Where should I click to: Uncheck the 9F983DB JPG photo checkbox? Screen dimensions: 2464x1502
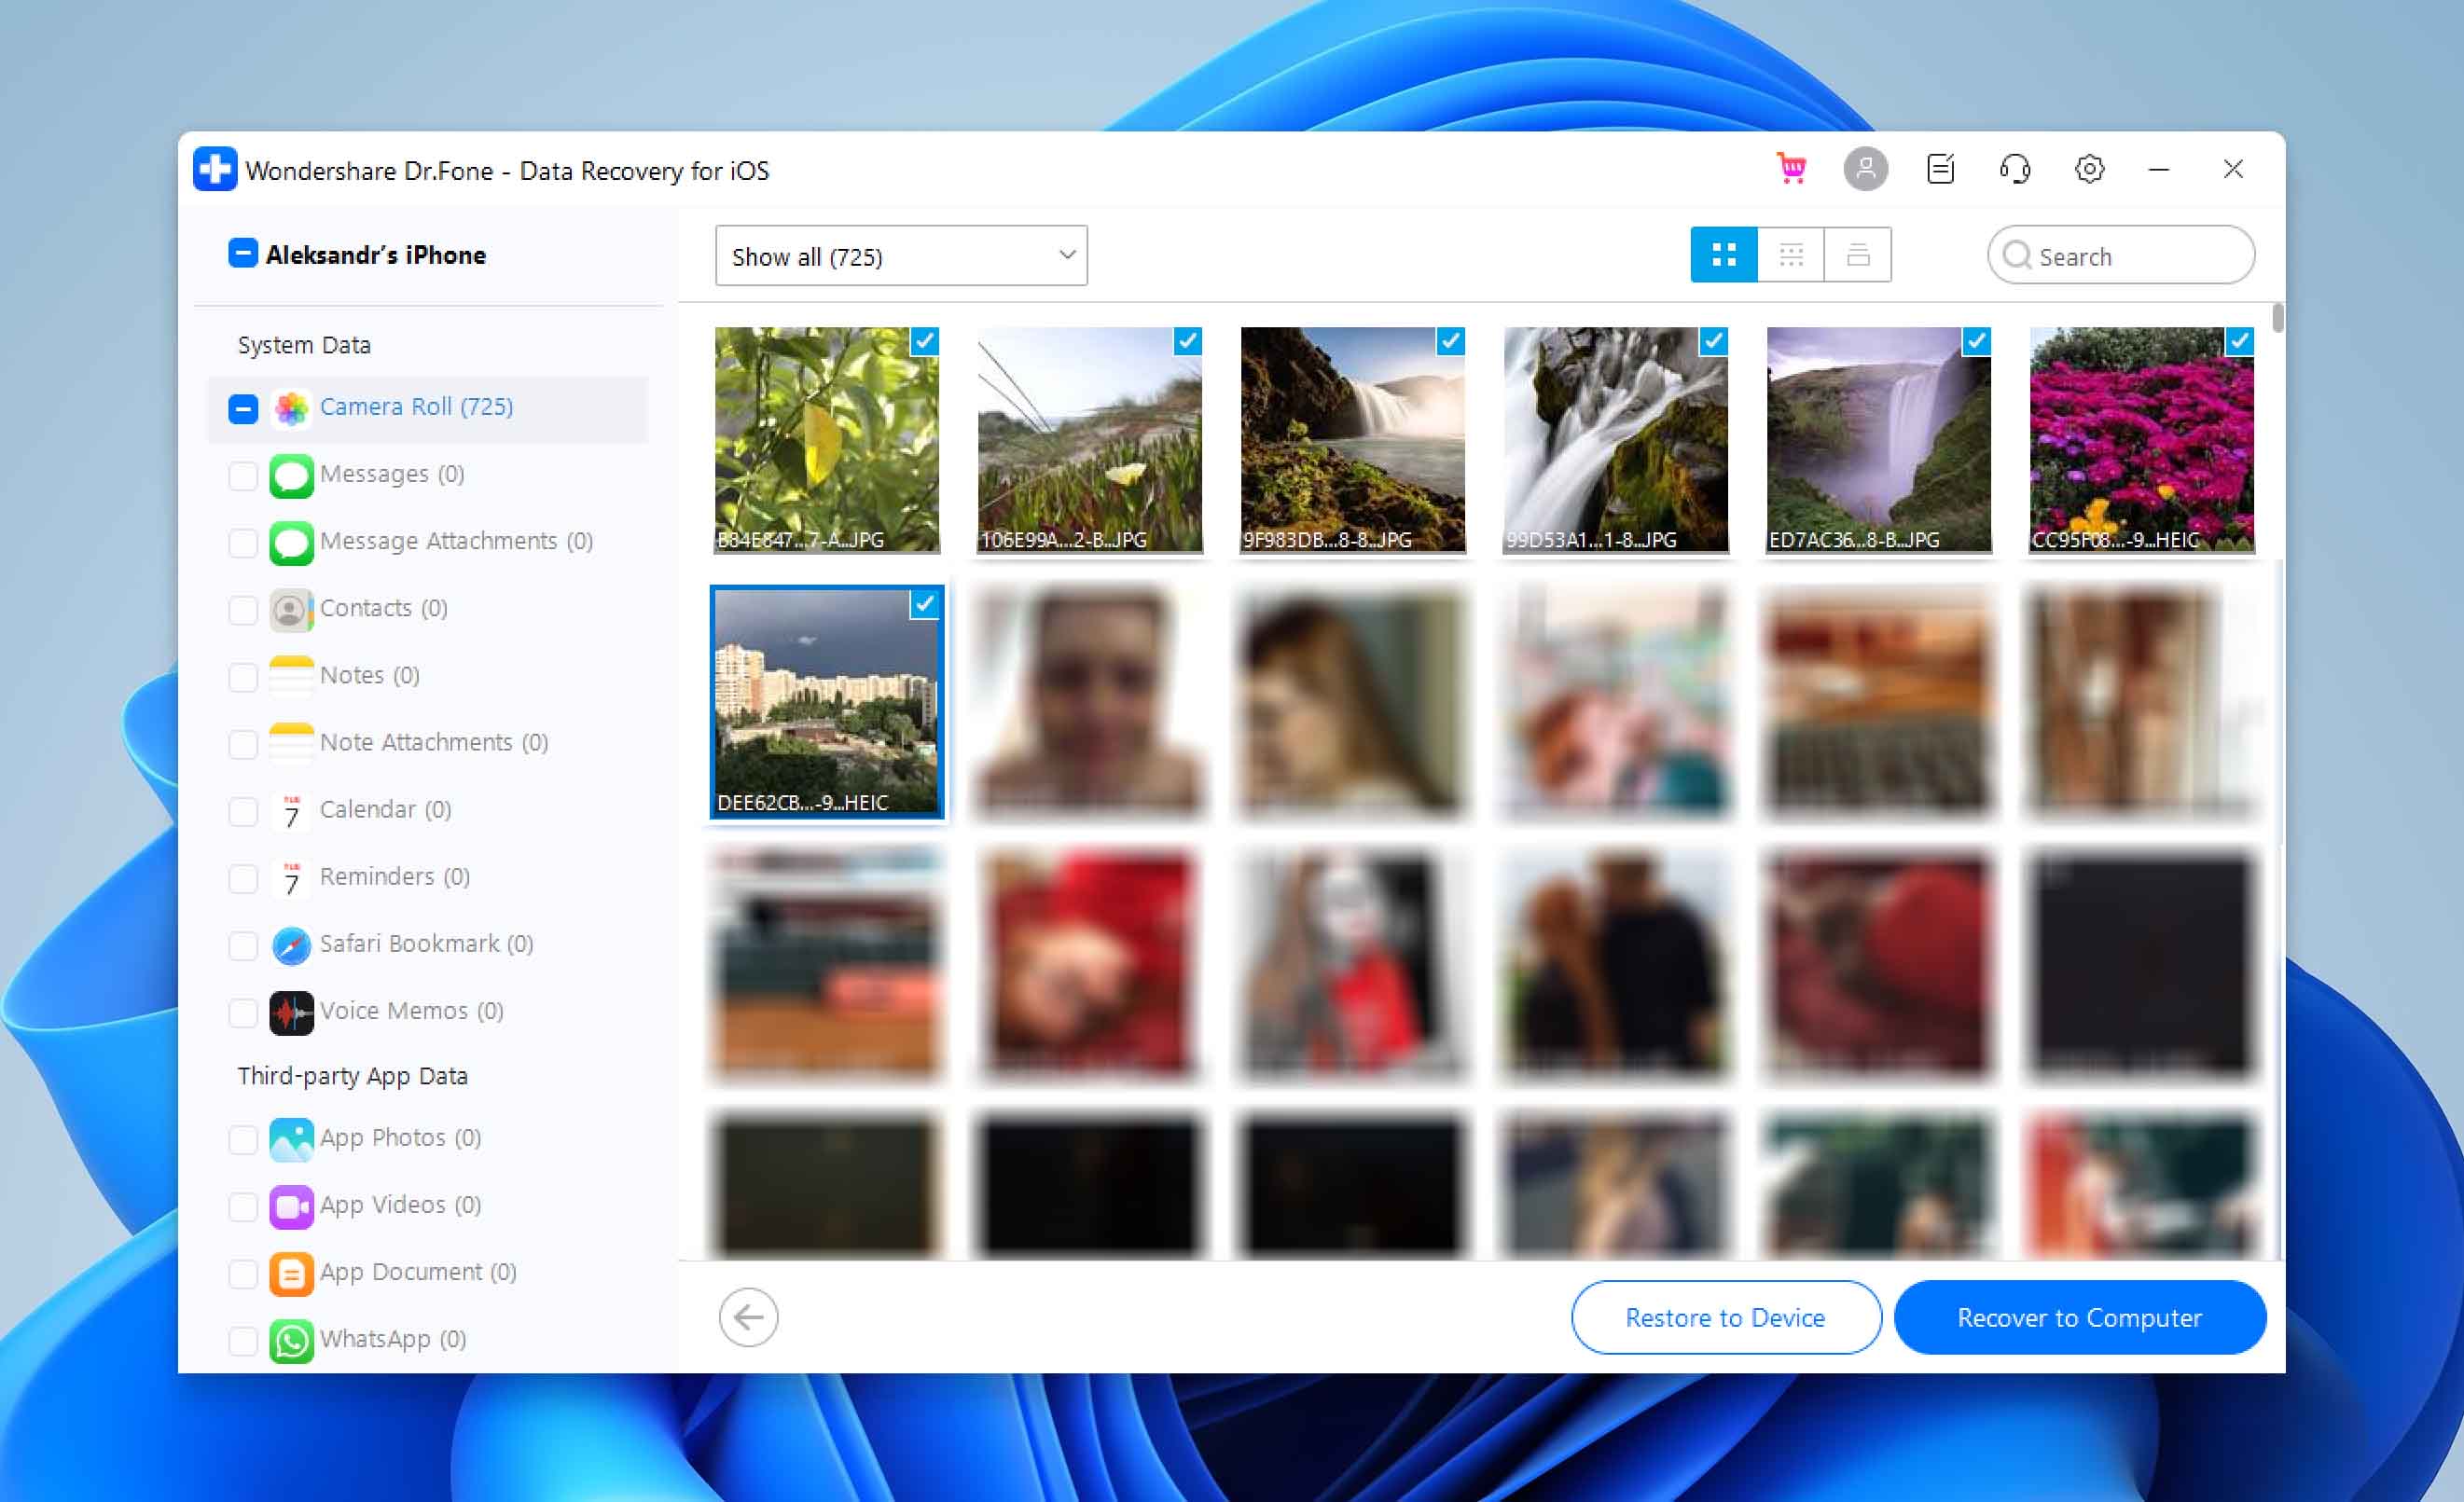tap(1450, 341)
